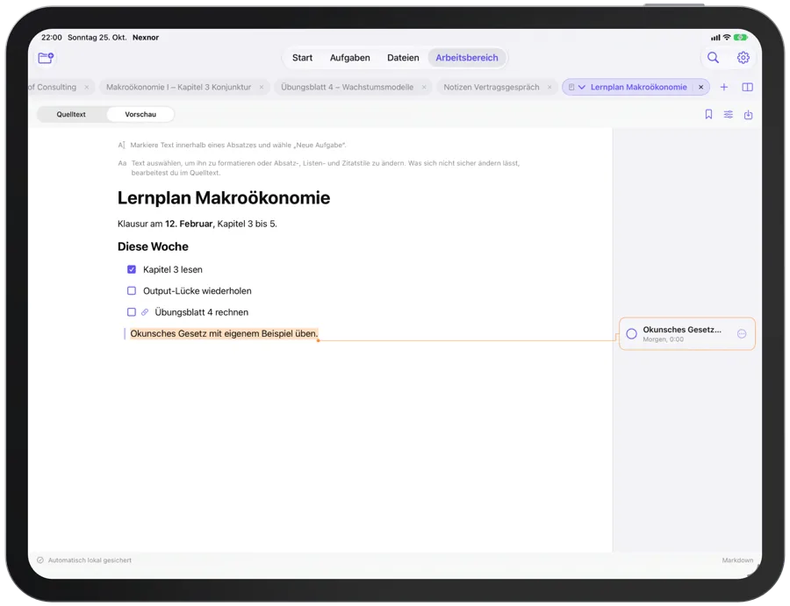Screen dimensions: 790x606
Task: Click the battery icon in the status bar
Action: pyautogui.click(x=741, y=37)
